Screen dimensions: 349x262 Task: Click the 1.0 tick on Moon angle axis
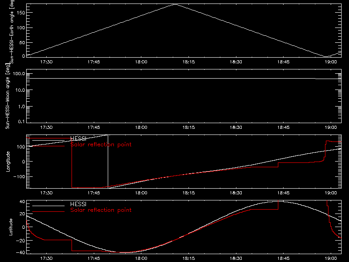click(21, 107)
